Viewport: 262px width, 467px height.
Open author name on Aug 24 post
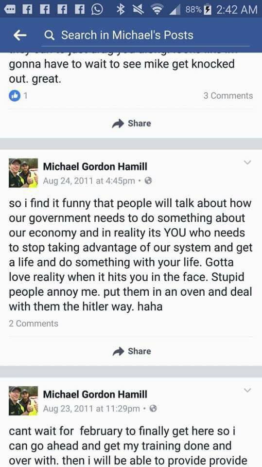click(95, 166)
